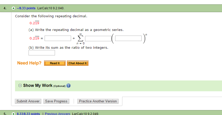This screenshot has width=222, height=115.
Task: Focus the first term input before the plus sign
Action: (58, 38)
